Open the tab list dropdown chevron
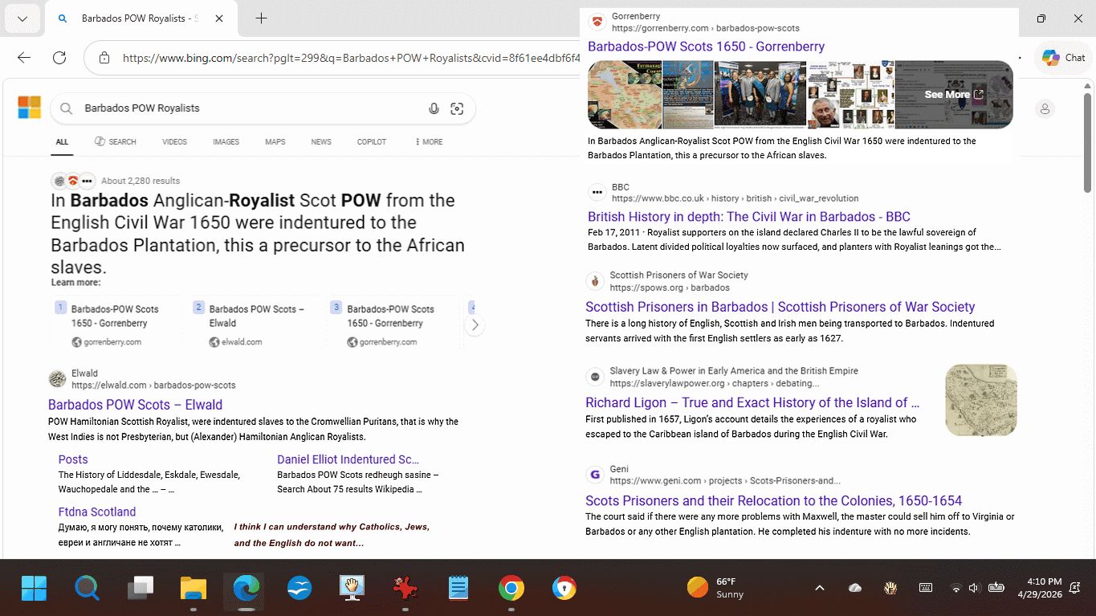 pos(22,18)
